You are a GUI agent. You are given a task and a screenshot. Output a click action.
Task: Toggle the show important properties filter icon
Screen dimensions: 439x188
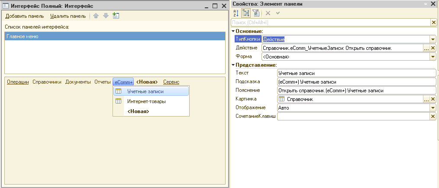255,13
